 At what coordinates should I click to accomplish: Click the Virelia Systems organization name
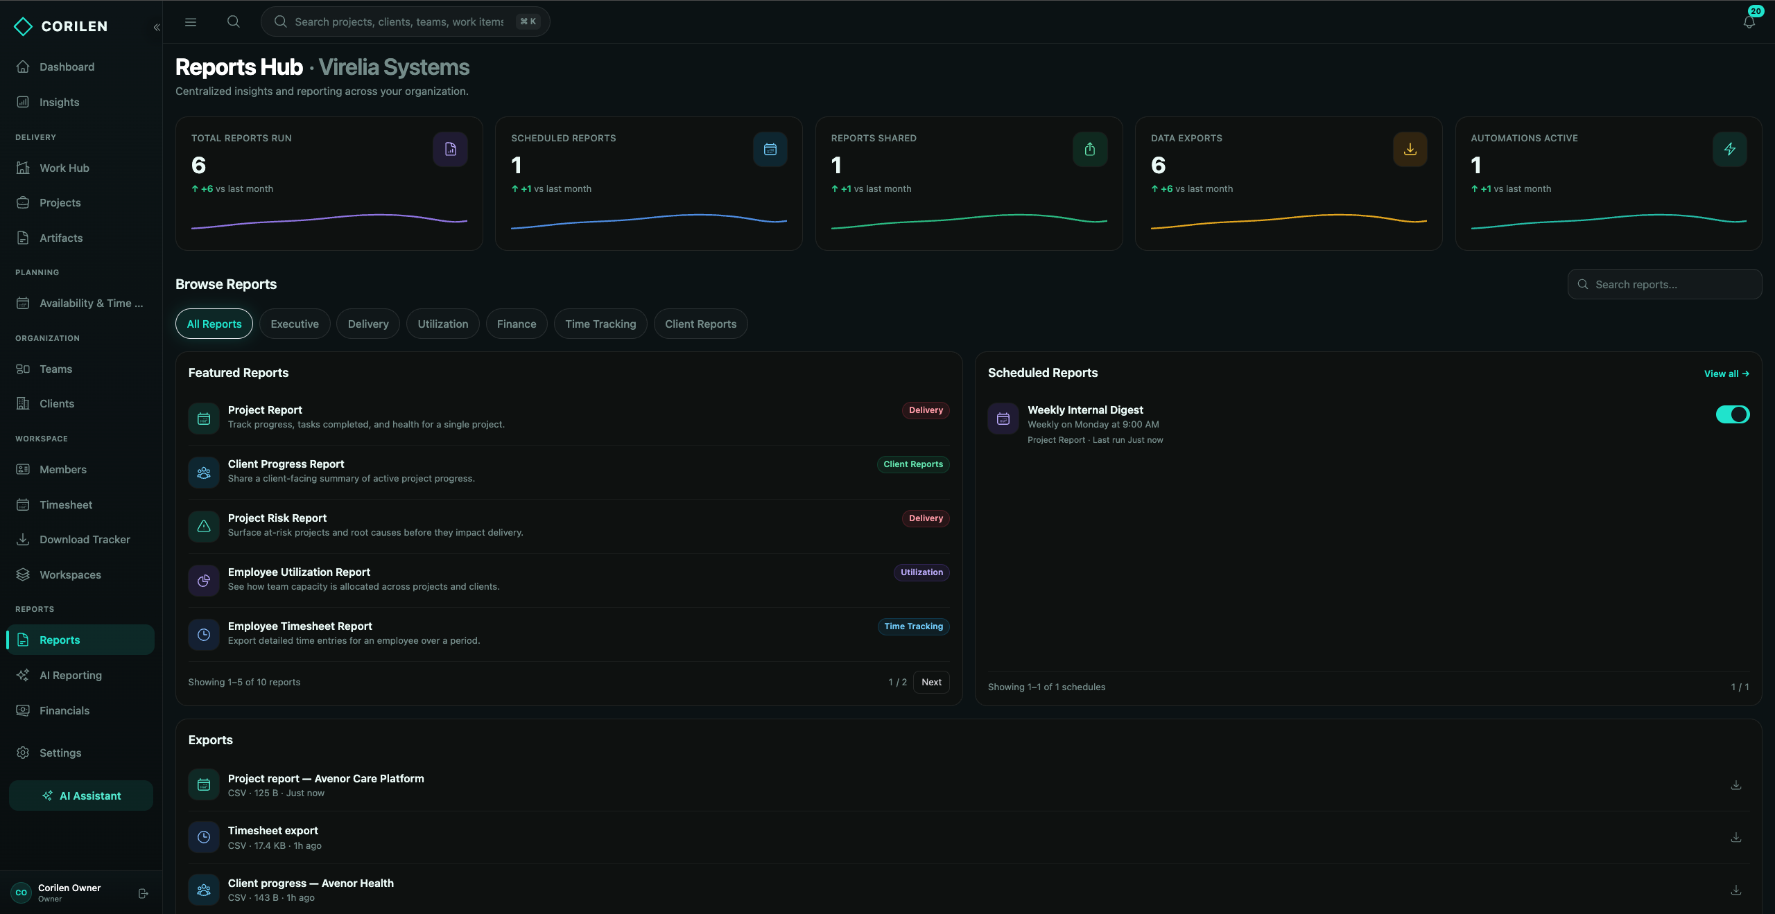click(394, 67)
